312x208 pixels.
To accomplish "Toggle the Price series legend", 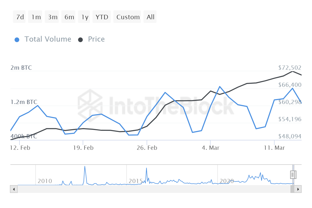I will click(96, 39).
